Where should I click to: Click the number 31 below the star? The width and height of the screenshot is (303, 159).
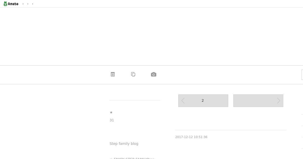[x=112, y=120]
